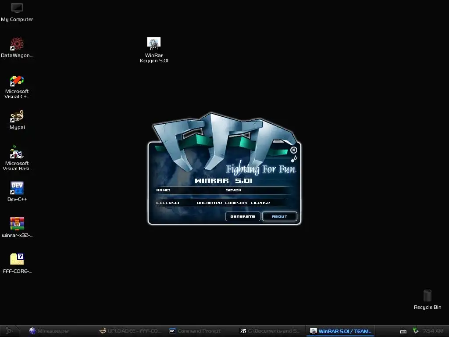Click the keyboard tray icon
The width and height of the screenshot is (449, 337).
pos(403,331)
